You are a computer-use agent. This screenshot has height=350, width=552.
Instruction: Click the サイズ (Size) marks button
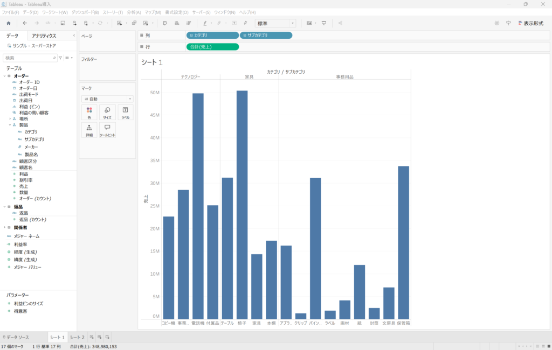point(107,112)
